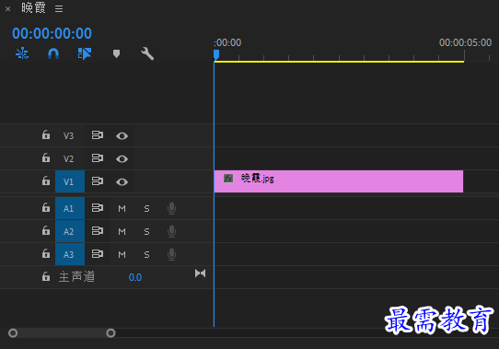Image resolution: width=499 pixels, height=349 pixels.
Task: Toggle sync lock on V1
Action: 98,180
